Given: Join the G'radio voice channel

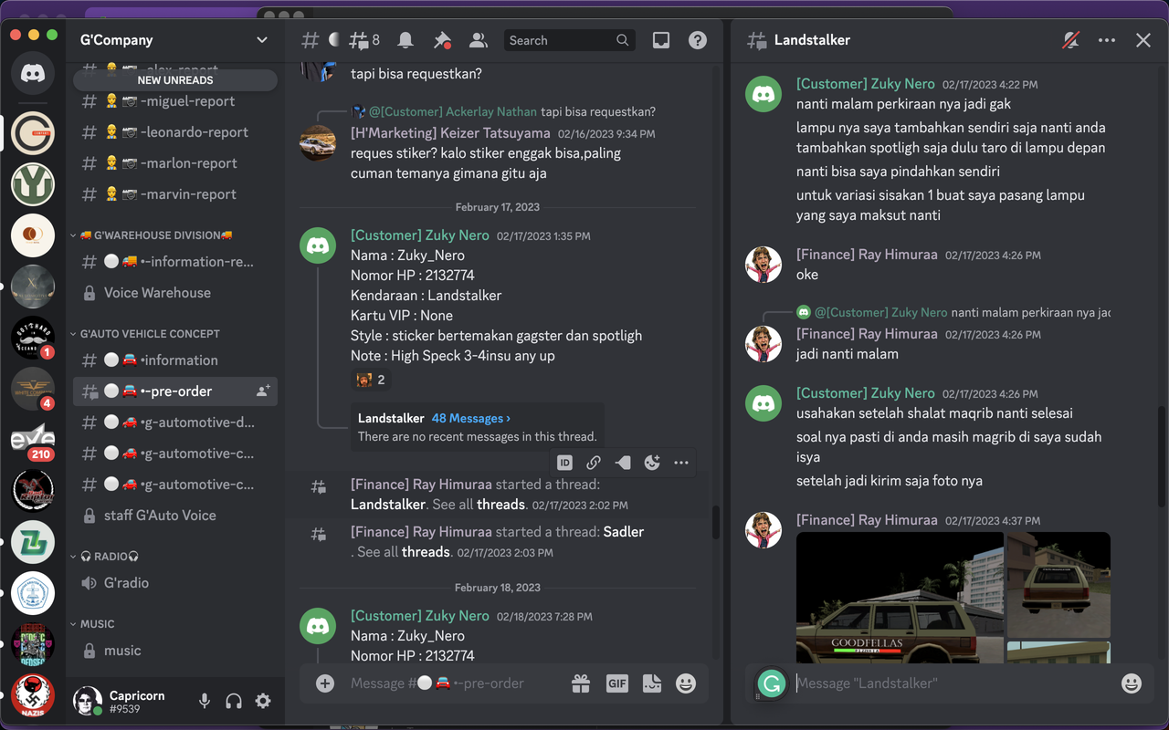Looking at the screenshot, I should coord(175,583).
